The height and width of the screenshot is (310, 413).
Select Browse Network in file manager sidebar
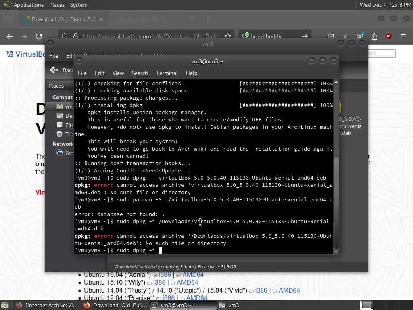click(x=65, y=153)
